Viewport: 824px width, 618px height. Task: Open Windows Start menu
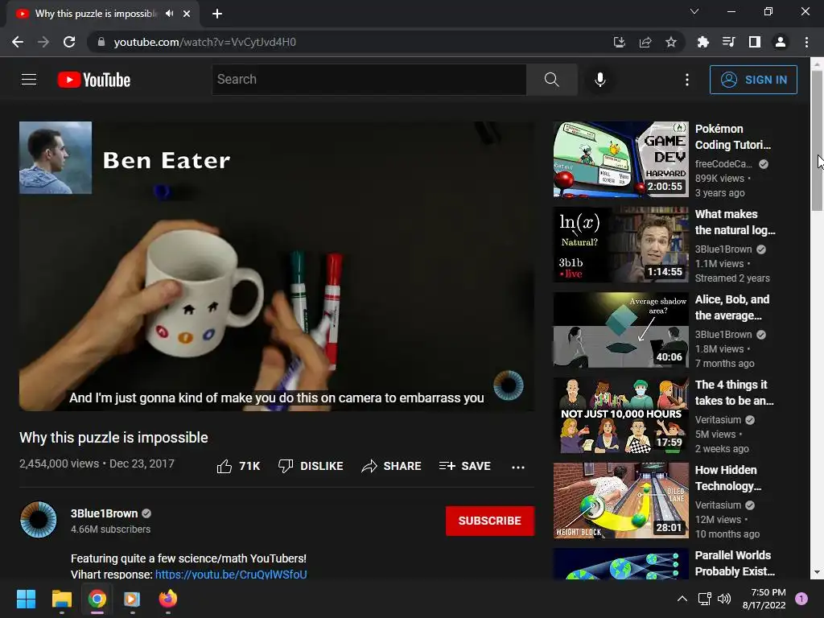[x=26, y=599]
